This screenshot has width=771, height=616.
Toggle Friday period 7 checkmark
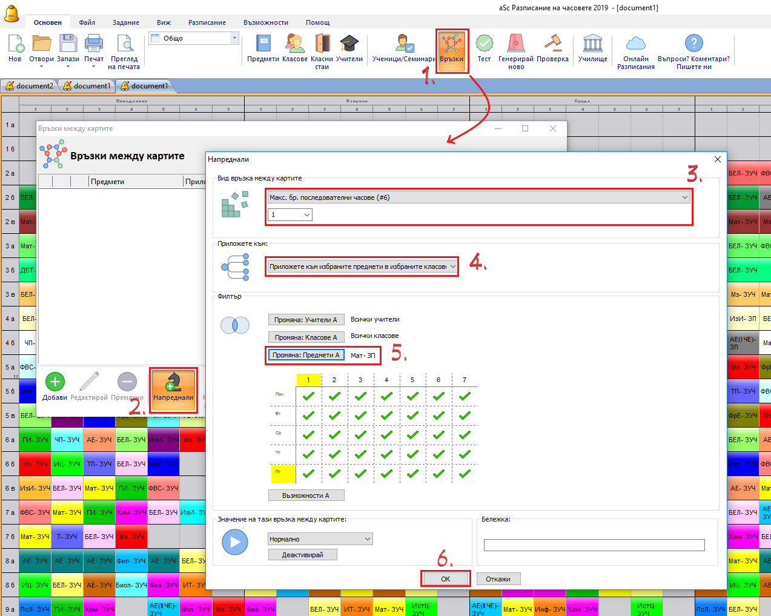465,474
